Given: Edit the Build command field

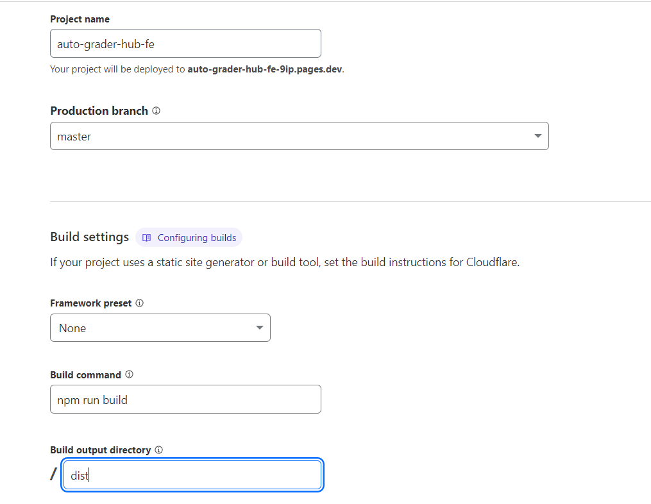Looking at the screenshot, I should pyautogui.click(x=185, y=399).
